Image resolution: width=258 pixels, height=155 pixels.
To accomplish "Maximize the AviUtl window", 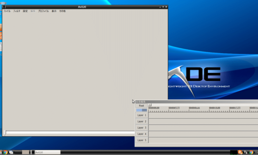I will [x=163, y=7].
